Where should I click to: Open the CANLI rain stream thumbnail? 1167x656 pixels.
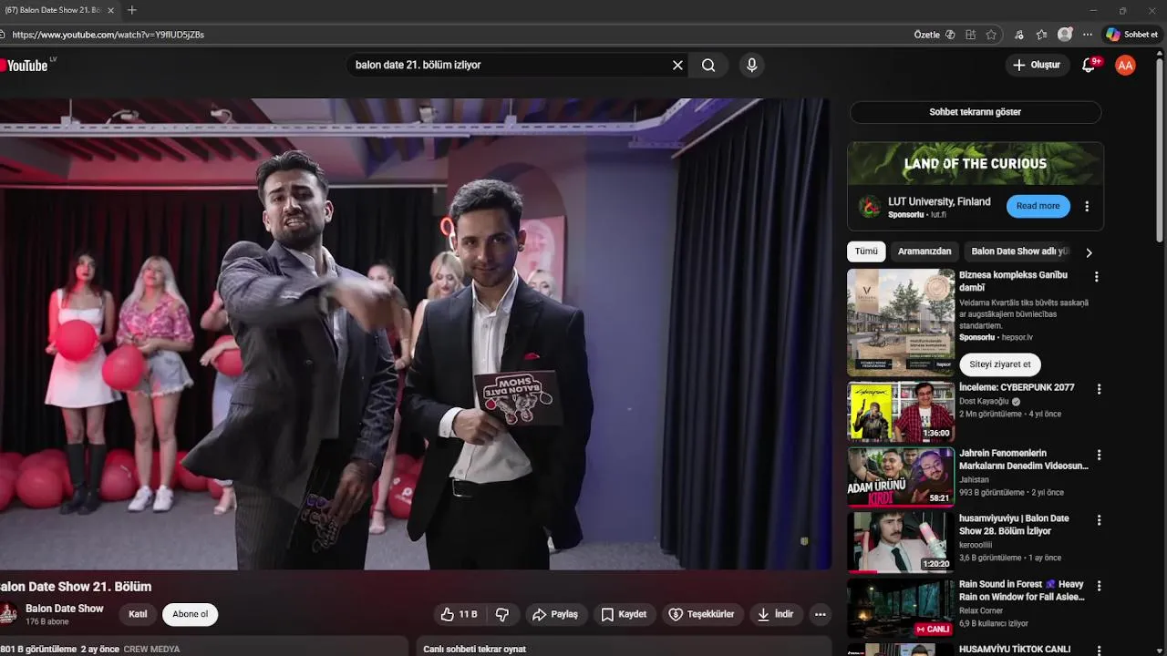(901, 608)
